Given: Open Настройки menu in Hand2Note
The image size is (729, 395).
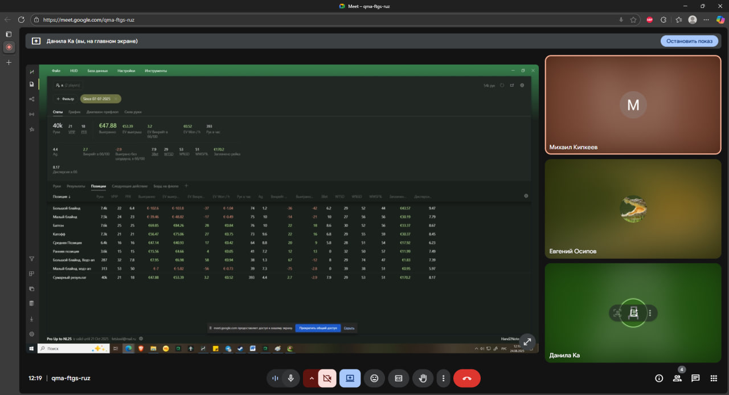Looking at the screenshot, I should [126, 71].
